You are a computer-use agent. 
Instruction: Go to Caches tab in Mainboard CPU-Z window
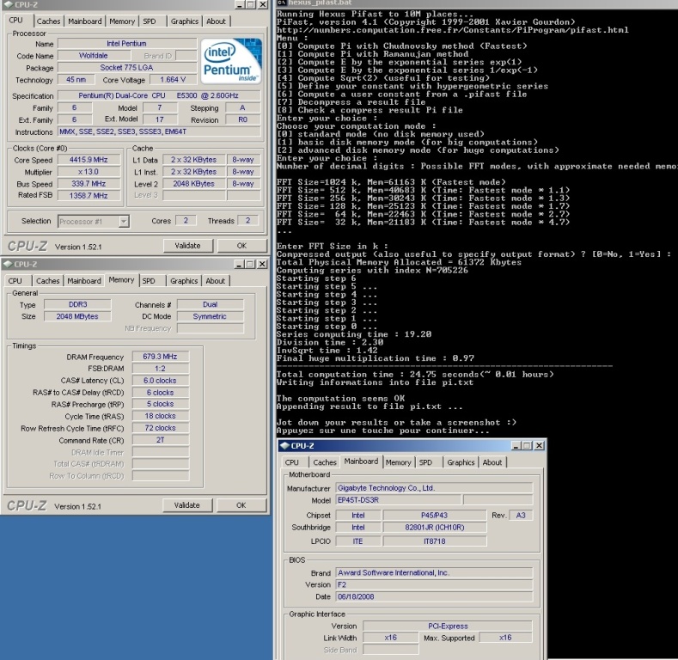point(324,462)
